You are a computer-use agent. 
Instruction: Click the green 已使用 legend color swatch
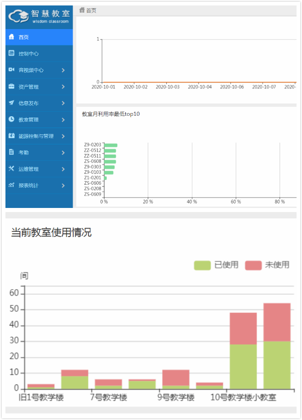tap(202, 265)
